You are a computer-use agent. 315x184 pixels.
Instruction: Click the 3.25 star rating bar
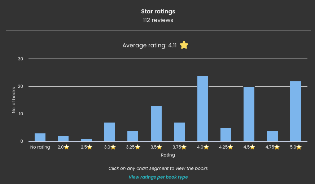pos(133,136)
